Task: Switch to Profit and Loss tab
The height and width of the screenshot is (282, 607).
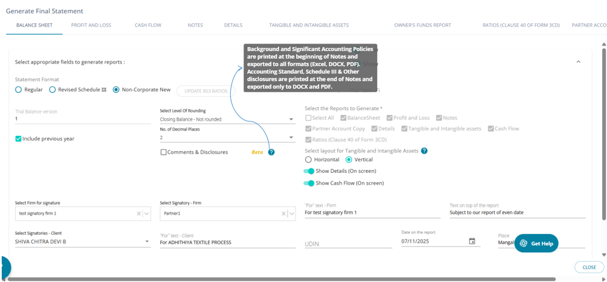Action: [x=91, y=25]
